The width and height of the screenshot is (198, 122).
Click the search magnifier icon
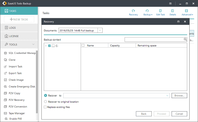point(185,39)
